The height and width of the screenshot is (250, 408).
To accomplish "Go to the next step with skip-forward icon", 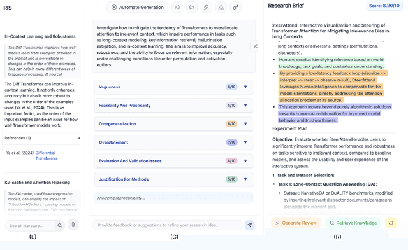I will coord(192,7).
